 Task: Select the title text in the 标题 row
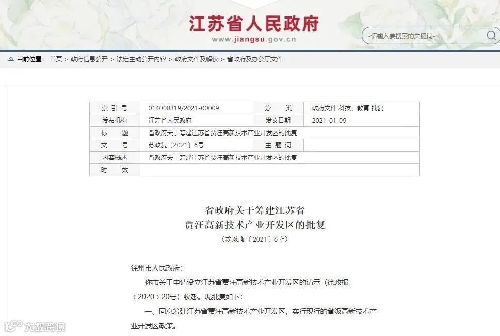coord(222,133)
